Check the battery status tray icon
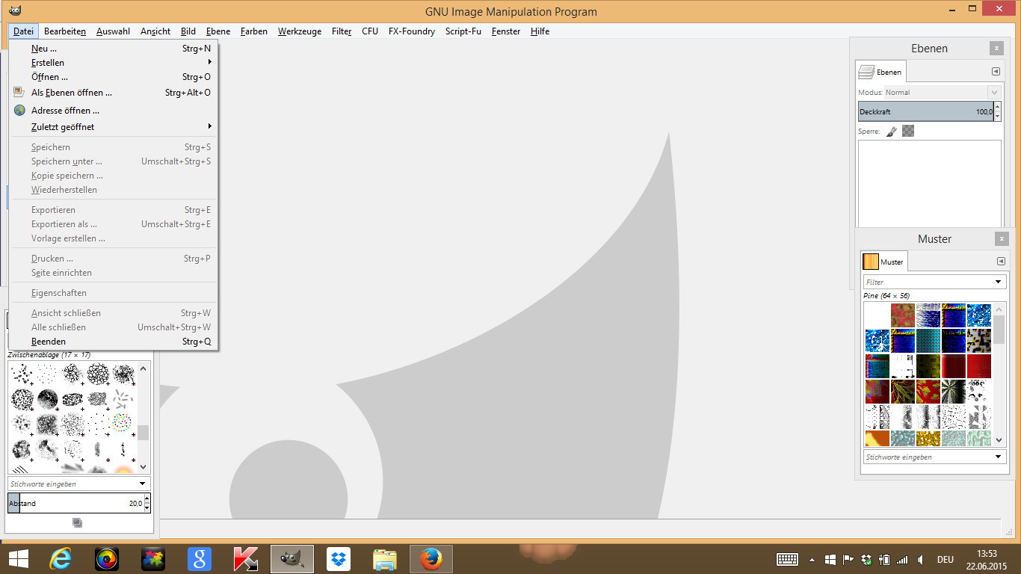The height and width of the screenshot is (574, 1021). coord(884,559)
